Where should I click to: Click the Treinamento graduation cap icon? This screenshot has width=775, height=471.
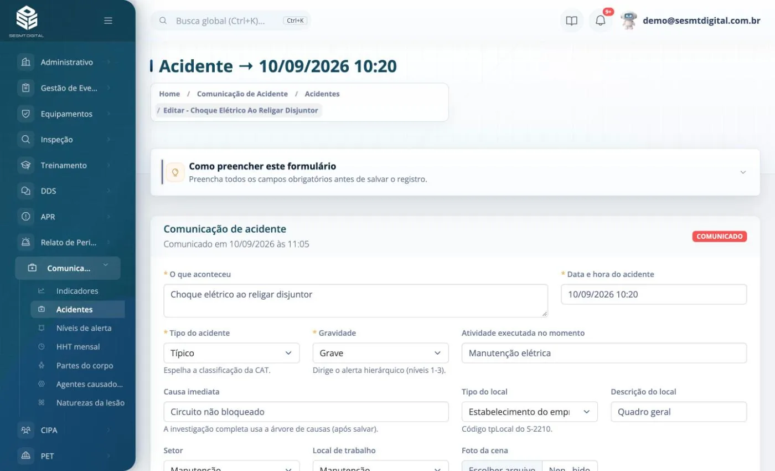25,165
